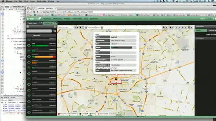
Task: Collapse the route list panel via top-left icon
Action: tap(28, 27)
